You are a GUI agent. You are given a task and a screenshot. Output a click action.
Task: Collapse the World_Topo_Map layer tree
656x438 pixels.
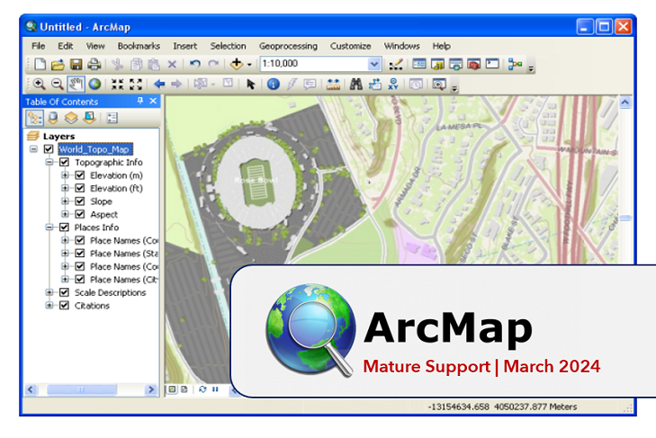coord(34,149)
